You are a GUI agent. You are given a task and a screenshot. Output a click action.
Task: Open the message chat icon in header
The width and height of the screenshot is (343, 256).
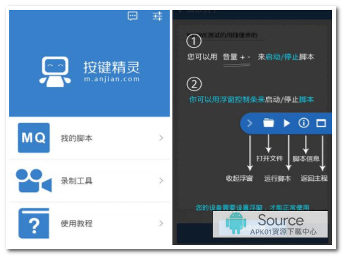pos(133,16)
